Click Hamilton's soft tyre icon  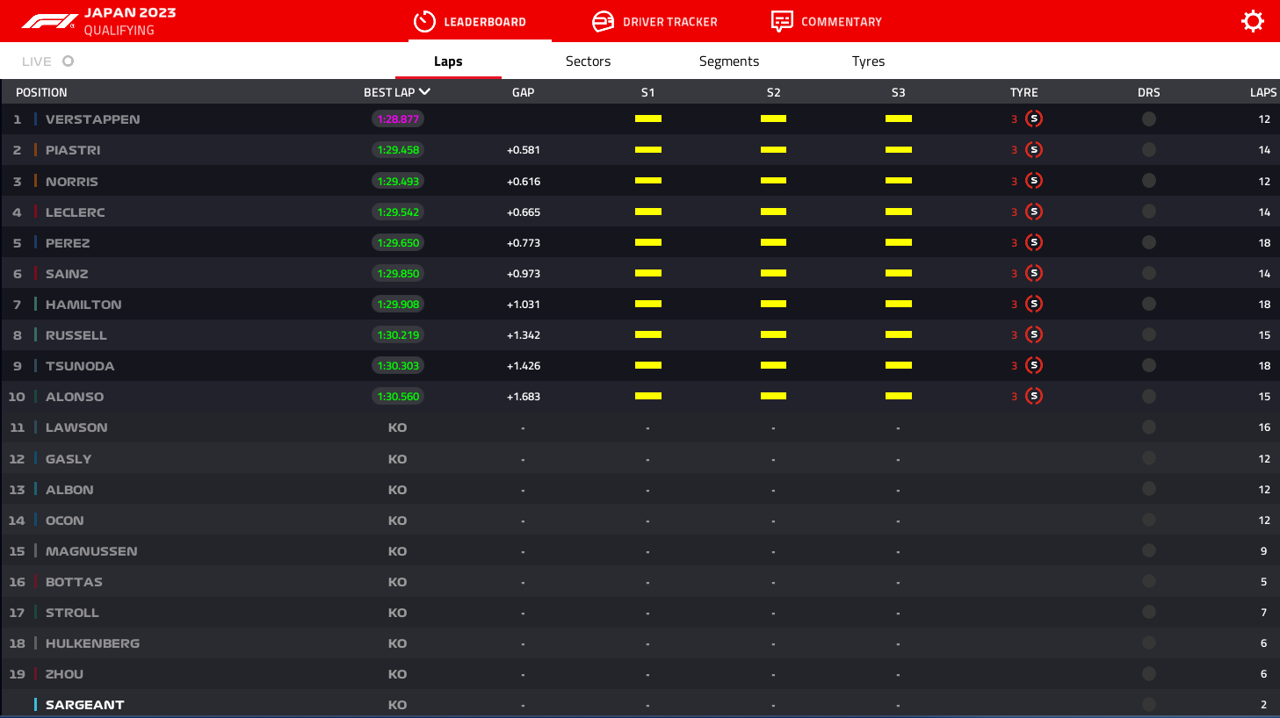tap(1034, 304)
